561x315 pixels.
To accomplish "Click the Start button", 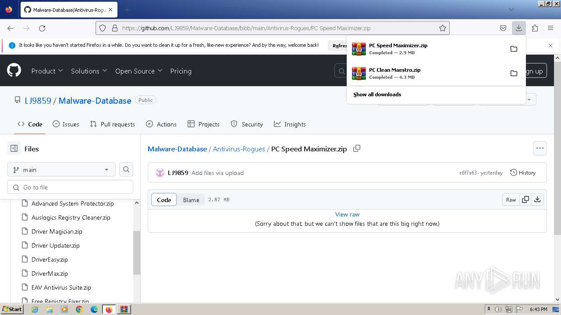I will tap(12, 309).
